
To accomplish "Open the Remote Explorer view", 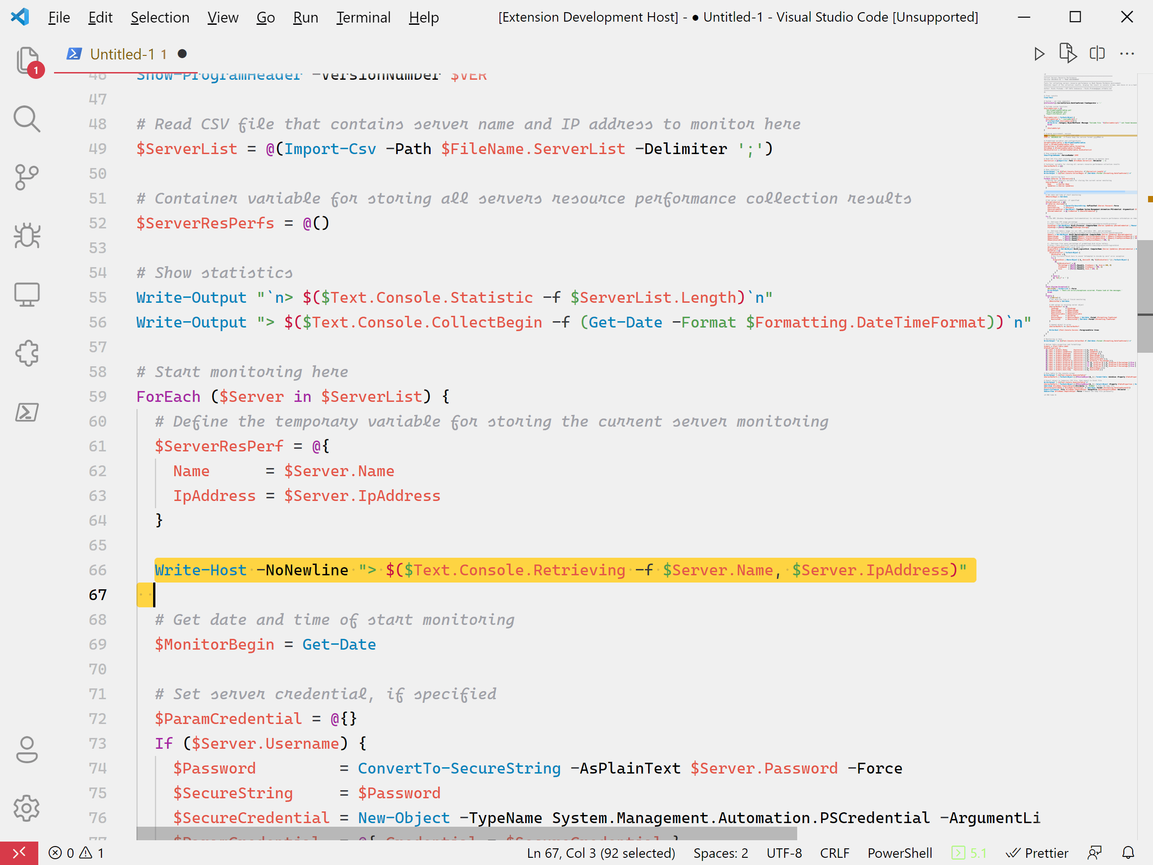I will click(x=27, y=295).
